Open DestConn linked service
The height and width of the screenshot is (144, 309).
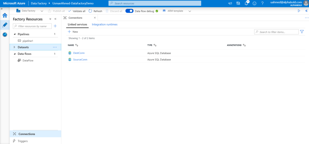coord(79,53)
